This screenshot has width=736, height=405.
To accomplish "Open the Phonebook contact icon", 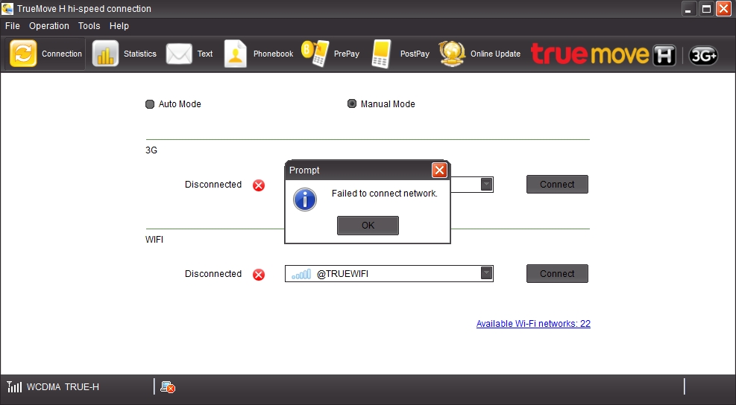I will click(235, 54).
